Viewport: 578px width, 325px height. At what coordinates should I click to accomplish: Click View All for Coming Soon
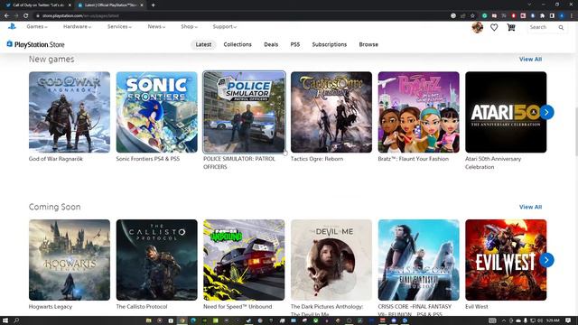[x=530, y=207]
